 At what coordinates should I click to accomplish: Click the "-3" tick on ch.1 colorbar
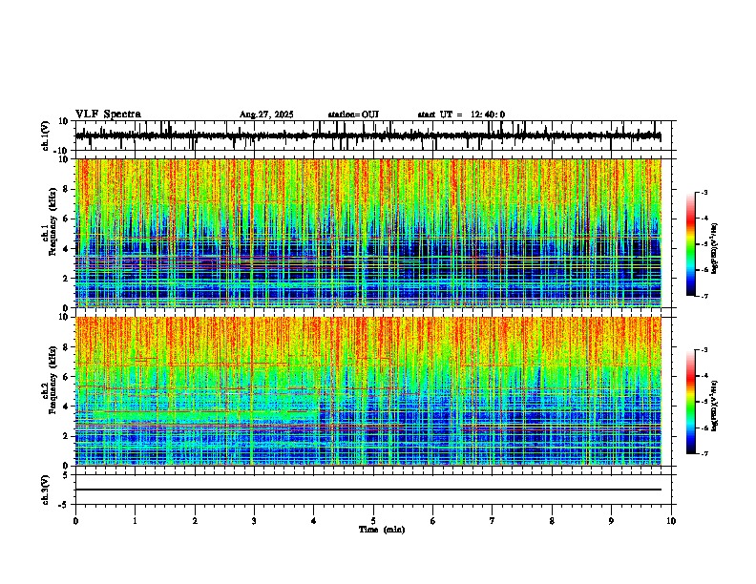(x=704, y=192)
